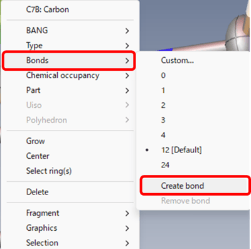Select the 12 [Default] bonds option
This screenshot has width=251, height=249.
tap(194, 150)
